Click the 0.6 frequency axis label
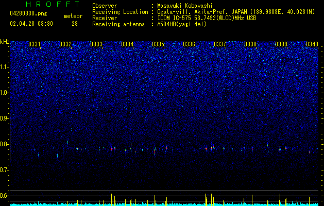Screen dimensions: 324x206 click(x=4, y=196)
